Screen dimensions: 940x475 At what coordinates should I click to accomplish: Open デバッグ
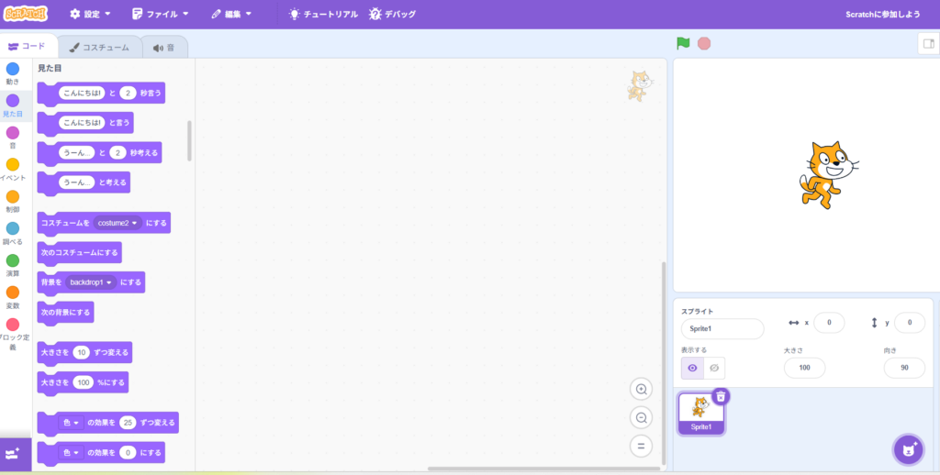click(393, 14)
